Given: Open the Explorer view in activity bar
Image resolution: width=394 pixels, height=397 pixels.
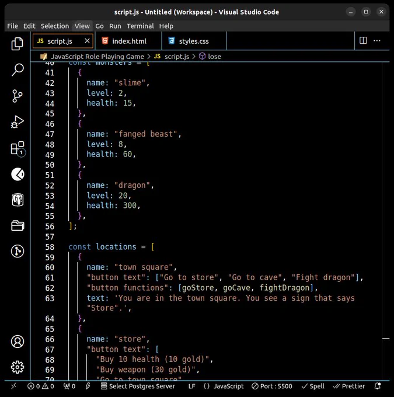Looking at the screenshot, I should click(x=17, y=44).
